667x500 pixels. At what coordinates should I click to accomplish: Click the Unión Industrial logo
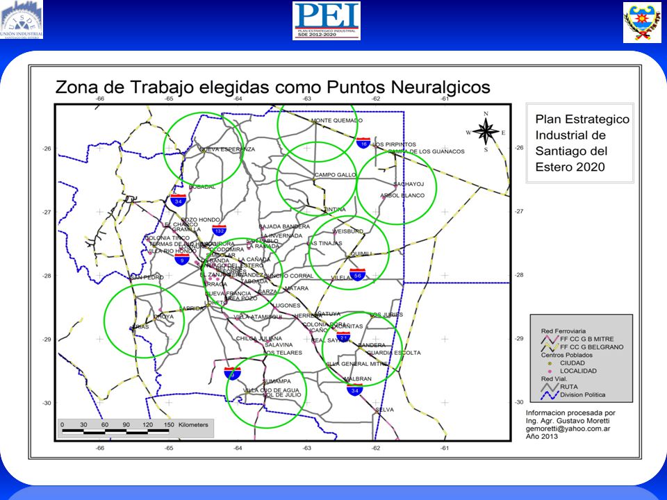coord(22,20)
